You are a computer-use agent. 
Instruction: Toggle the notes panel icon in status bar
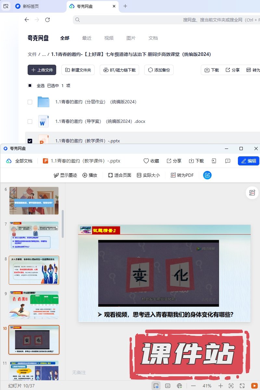168,386
